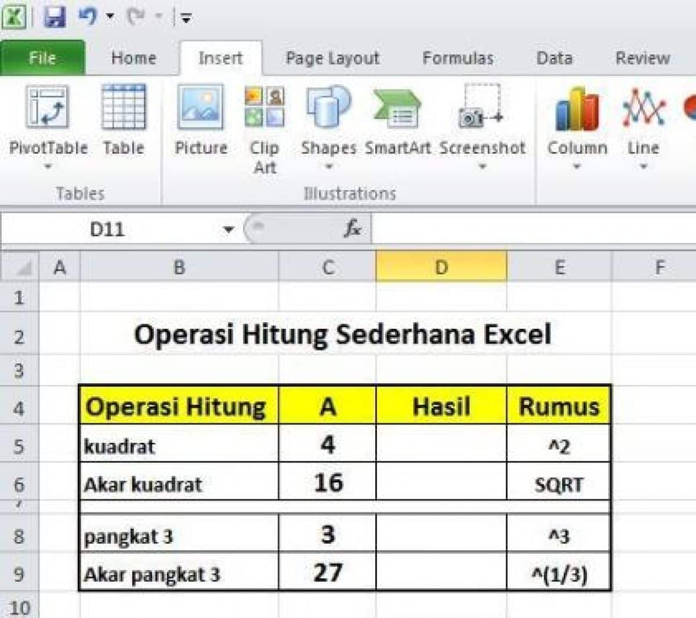Viewport: 696px width, 618px height.
Task: Select the SQRT formula cell
Action: (559, 482)
